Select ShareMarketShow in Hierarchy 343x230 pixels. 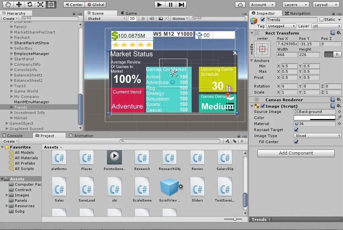pos(32,43)
